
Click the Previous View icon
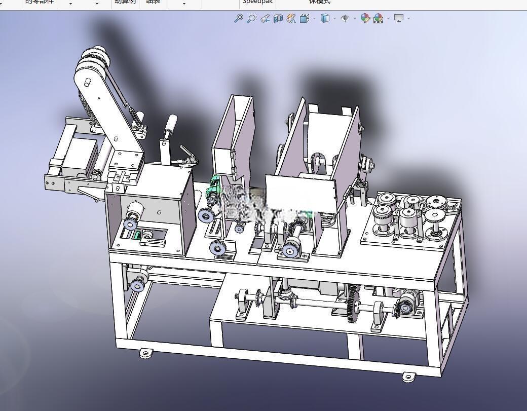click(x=265, y=18)
